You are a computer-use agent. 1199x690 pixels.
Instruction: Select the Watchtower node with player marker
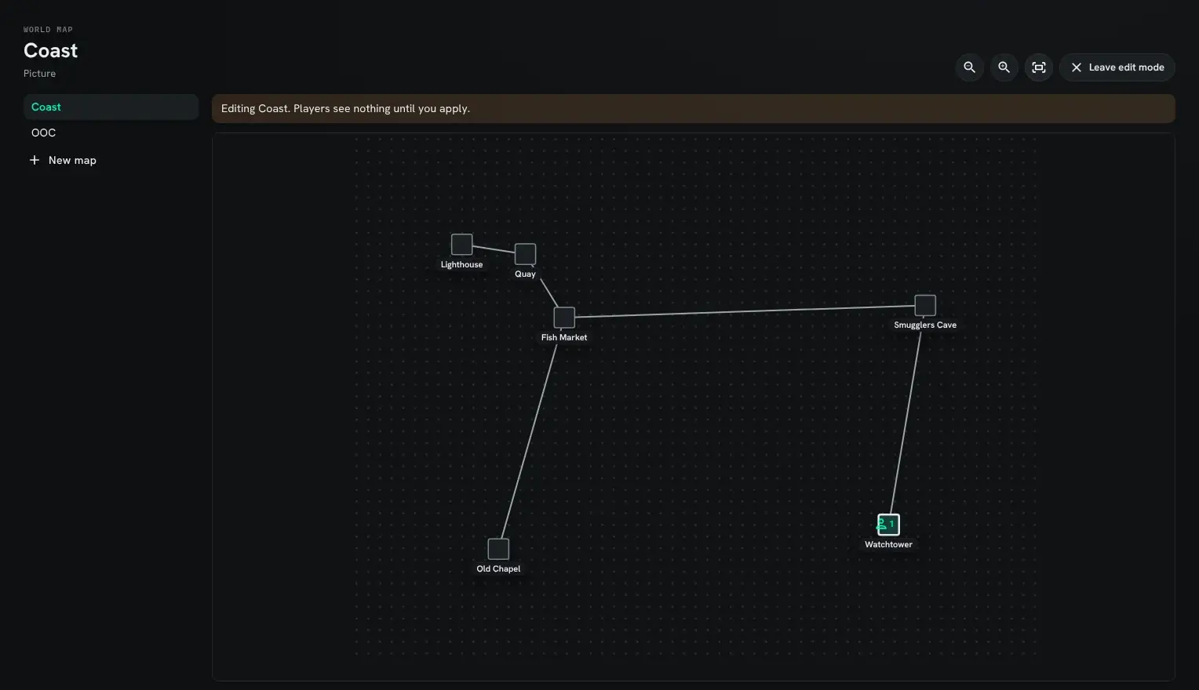(x=888, y=525)
